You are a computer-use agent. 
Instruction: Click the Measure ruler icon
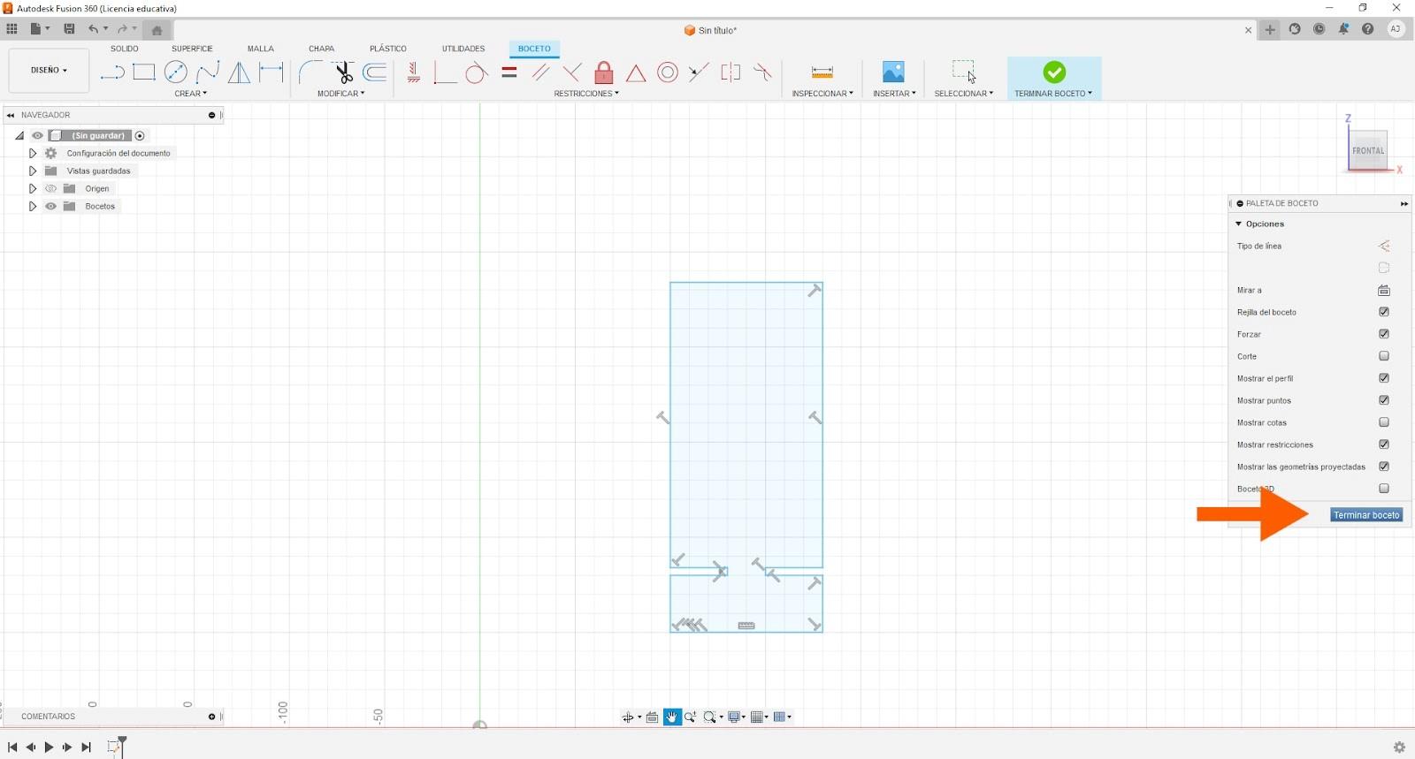pyautogui.click(x=822, y=72)
